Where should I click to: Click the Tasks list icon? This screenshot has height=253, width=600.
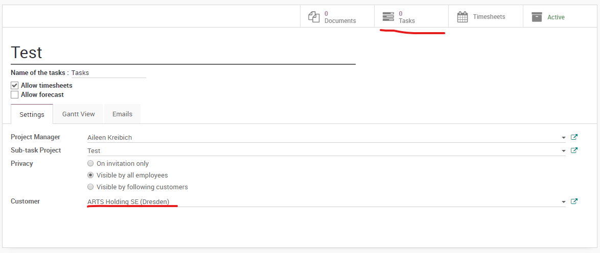click(388, 17)
